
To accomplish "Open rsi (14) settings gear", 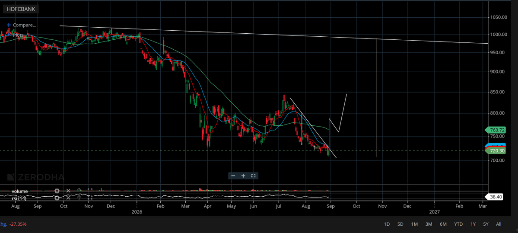I will coord(57,198).
